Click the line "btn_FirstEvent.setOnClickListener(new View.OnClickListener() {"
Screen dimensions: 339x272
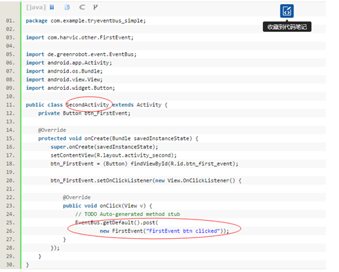click(x=146, y=181)
